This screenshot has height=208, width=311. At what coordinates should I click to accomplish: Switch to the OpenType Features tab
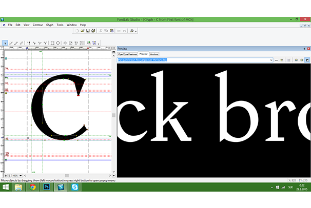[x=127, y=54]
